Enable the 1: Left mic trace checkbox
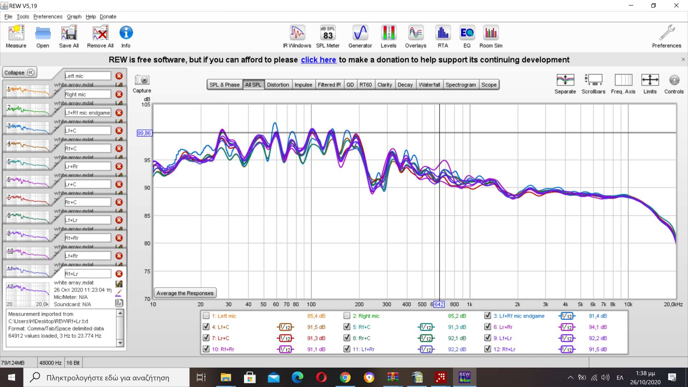688x387 pixels. [x=206, y=316]
